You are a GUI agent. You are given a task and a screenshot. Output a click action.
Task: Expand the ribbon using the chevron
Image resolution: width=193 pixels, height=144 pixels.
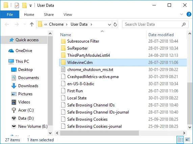[x=182, y=14]
